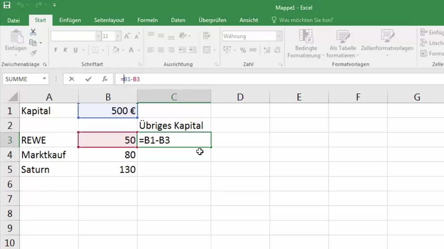
Task: Open the Formeln tab
Action: click(147, 20)
